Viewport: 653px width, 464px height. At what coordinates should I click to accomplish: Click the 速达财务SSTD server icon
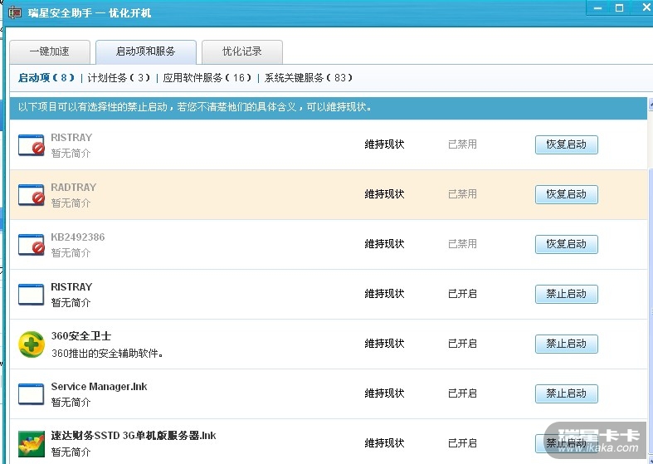point(32,443)
